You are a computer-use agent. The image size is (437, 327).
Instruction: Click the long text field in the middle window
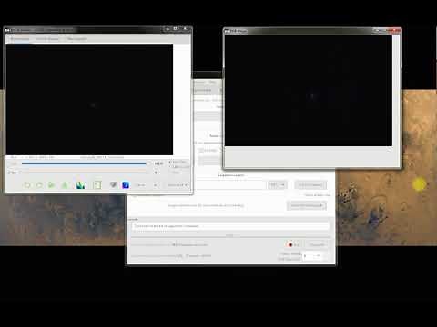pos(230,226)
